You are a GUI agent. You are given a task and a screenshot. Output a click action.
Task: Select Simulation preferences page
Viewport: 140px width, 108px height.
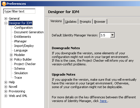21,73
